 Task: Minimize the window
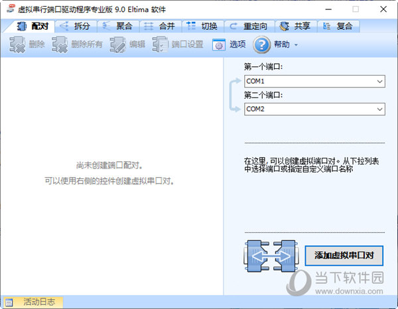328,9
